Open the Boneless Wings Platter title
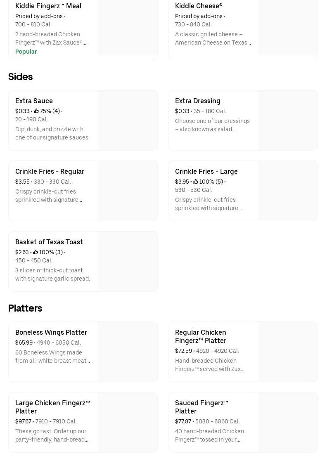Image resolution: width=332 pixels, height=456 pixels. [x=51, y=332]
